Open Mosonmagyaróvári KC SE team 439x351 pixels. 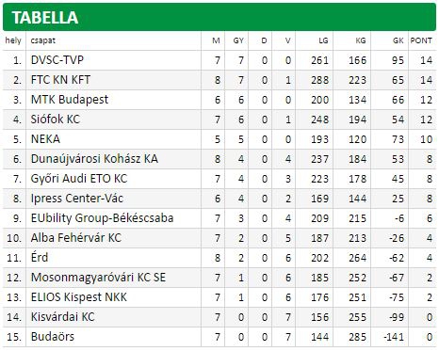pos(98,278)
